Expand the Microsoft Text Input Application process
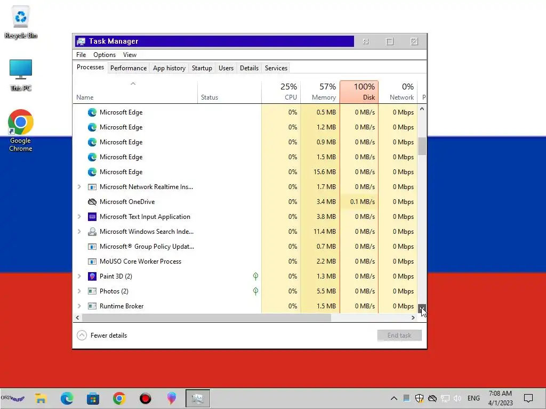This screenshot has height=409, width=546. pos(79,217)
